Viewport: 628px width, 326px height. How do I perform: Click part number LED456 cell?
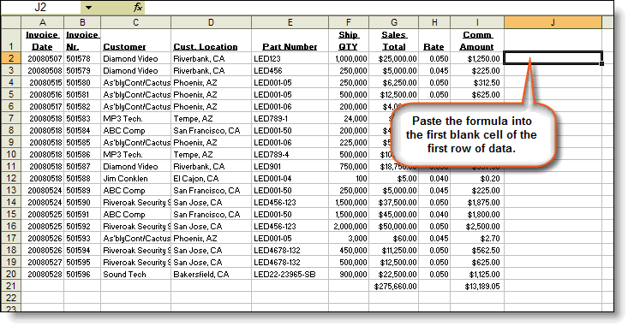[290, 70]
